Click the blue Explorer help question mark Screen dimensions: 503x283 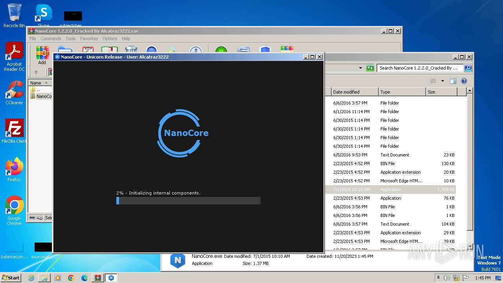(464, 81)
